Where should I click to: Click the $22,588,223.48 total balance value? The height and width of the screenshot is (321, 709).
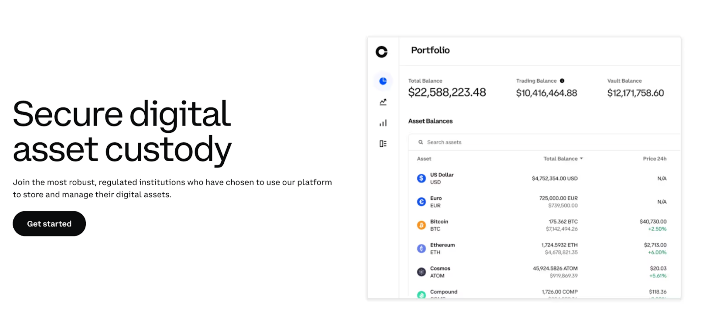447,92
